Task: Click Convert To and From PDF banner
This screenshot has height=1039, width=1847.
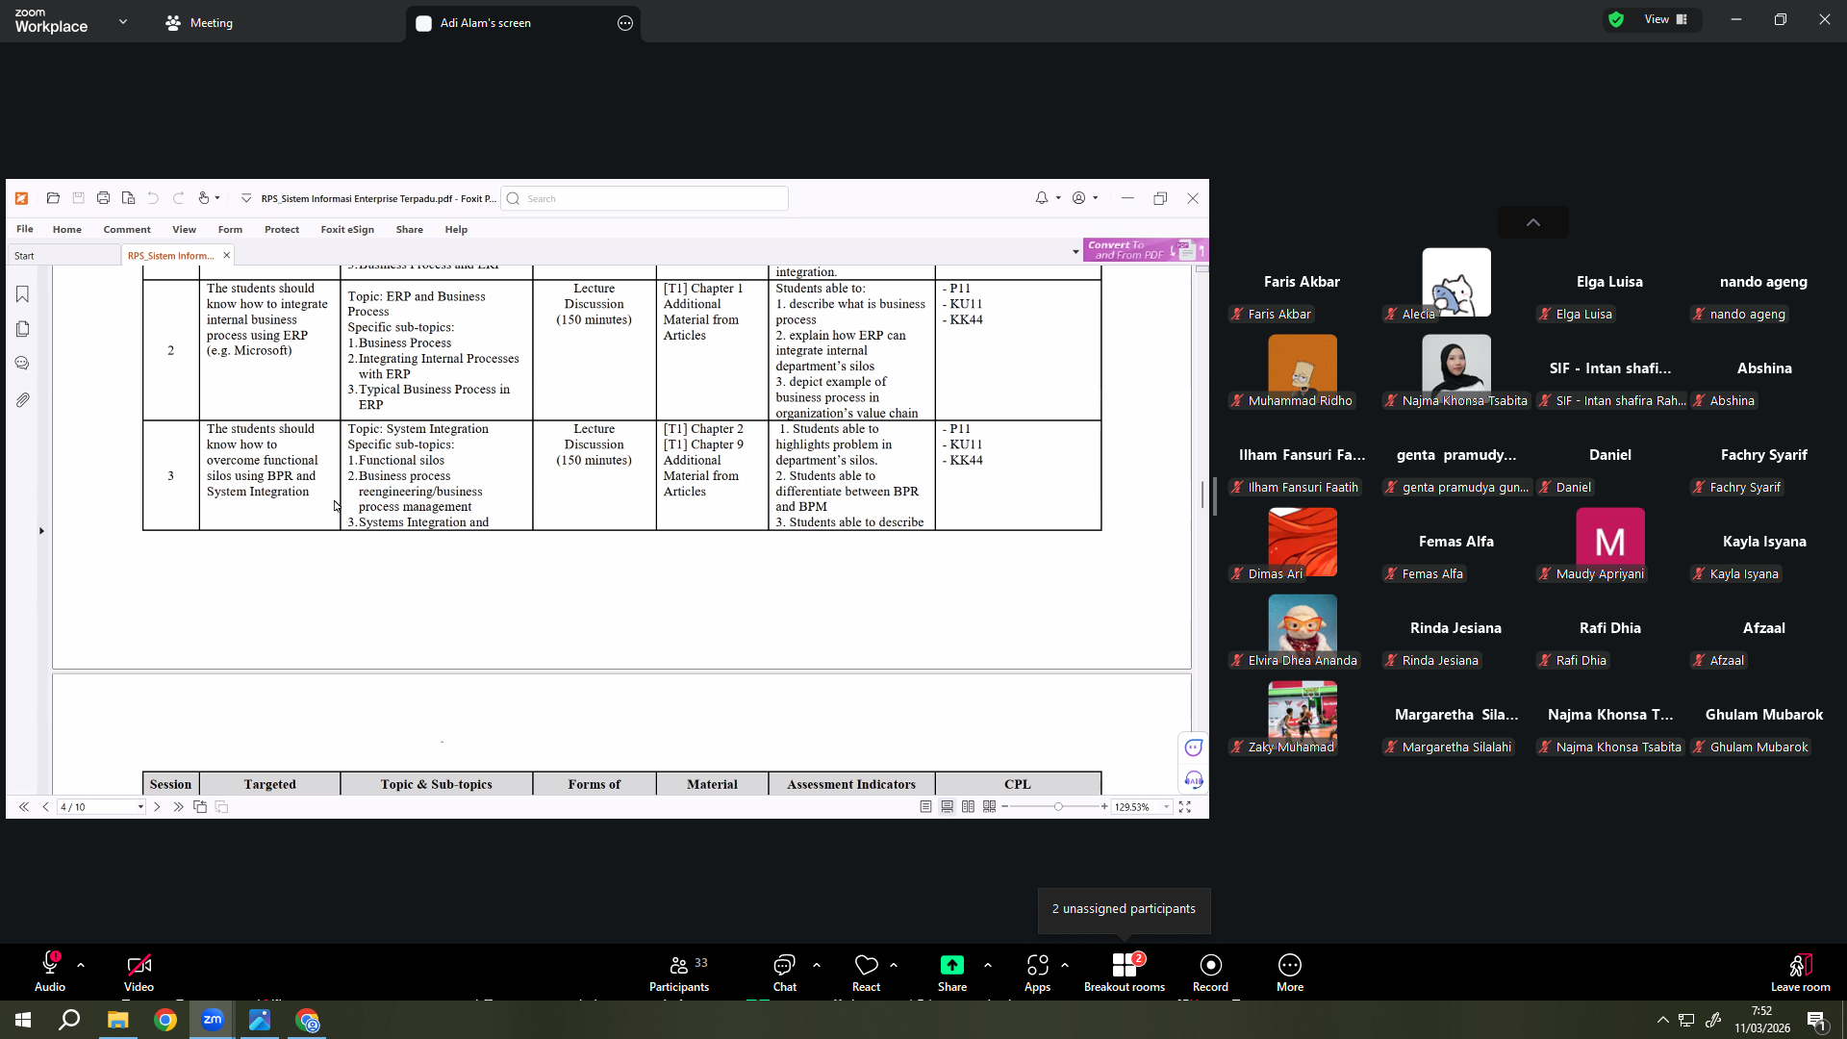Action: (x=1145, y=250)
